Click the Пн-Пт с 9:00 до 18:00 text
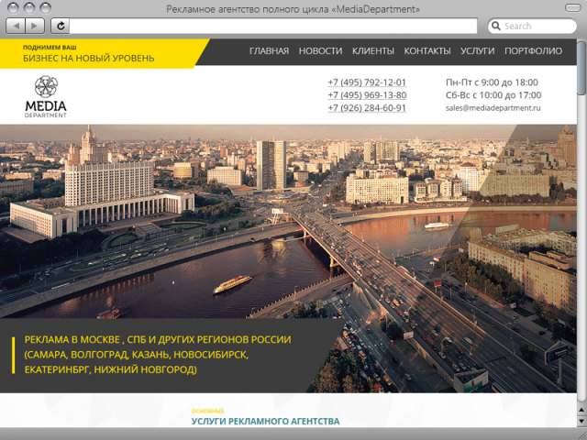The image size is (587, 440). (492, 82)
